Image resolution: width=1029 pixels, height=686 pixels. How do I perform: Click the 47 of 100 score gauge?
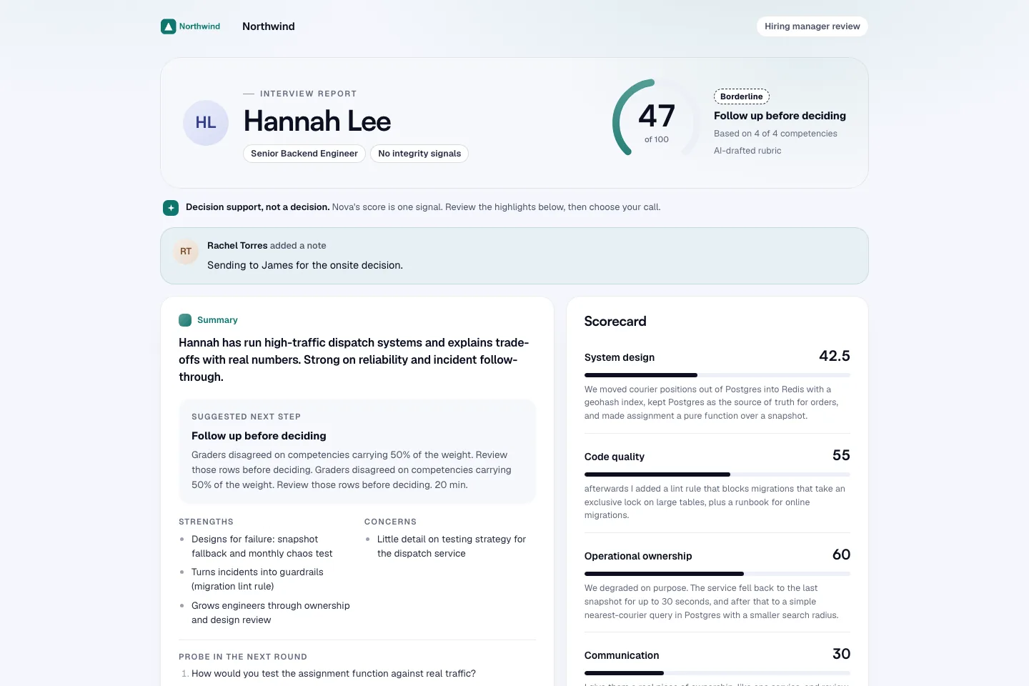coord(657,118)
